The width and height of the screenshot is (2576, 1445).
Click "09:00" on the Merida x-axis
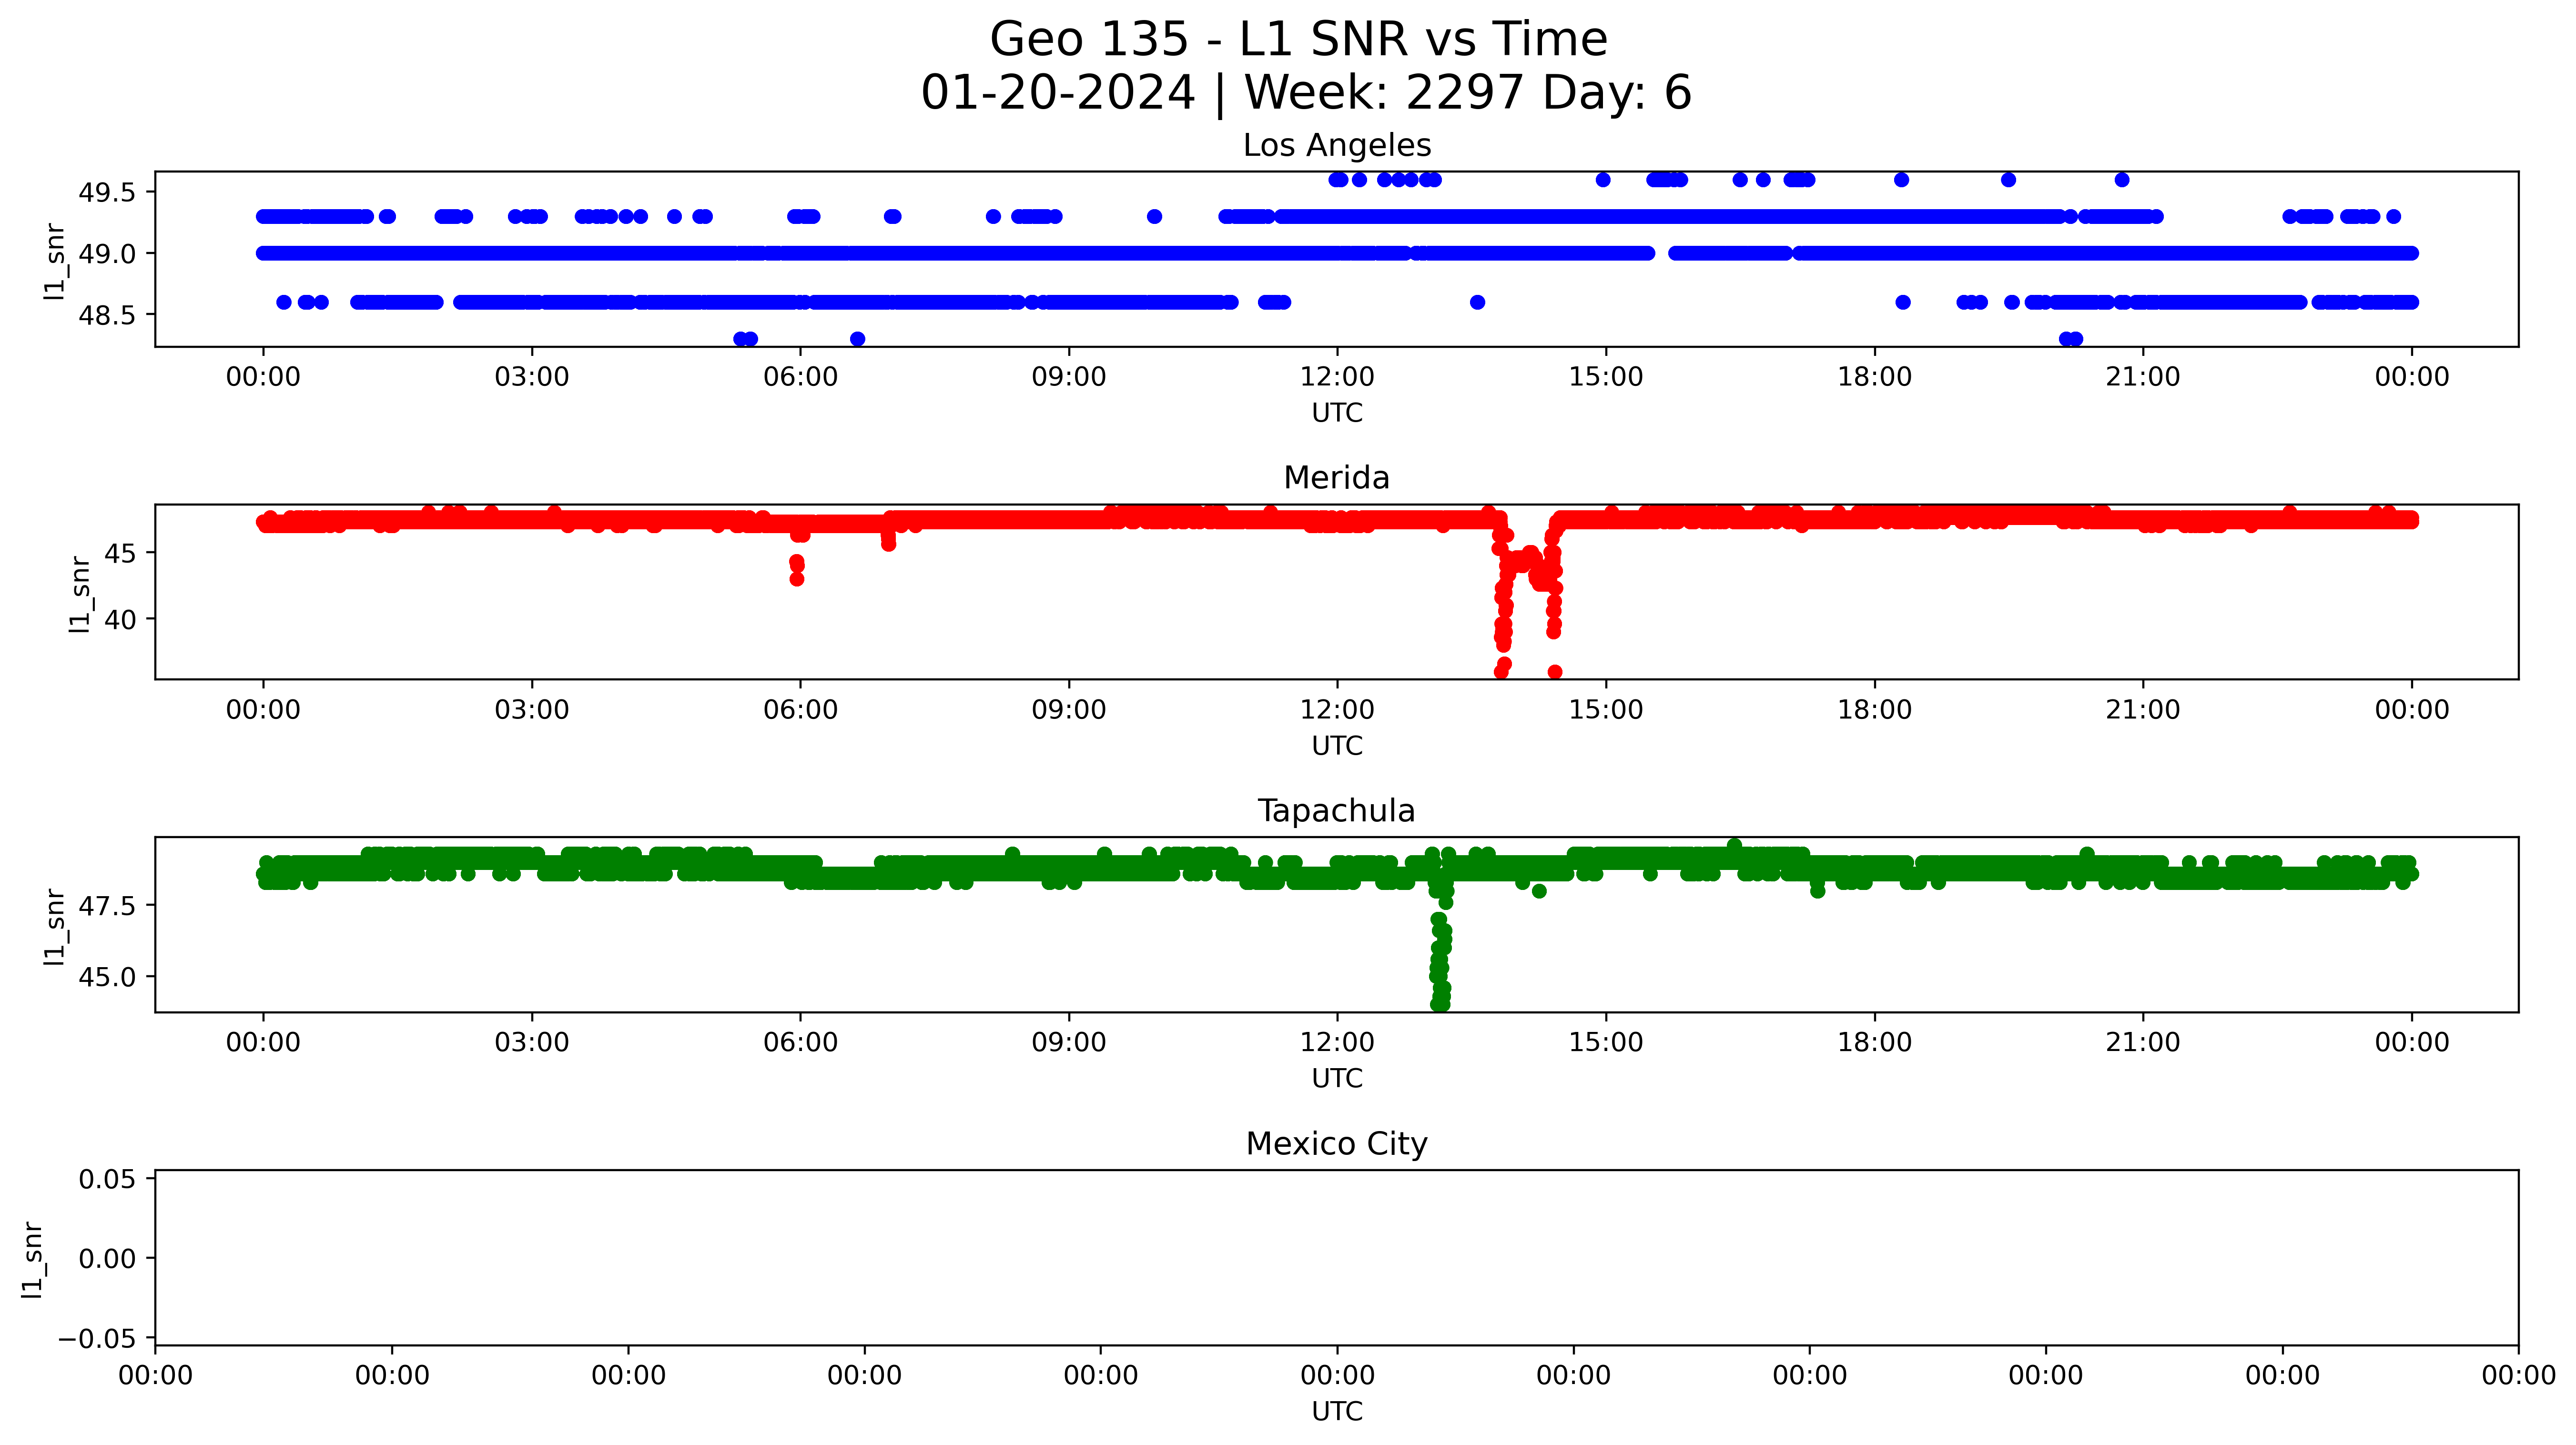pyautogui.click(x=1069, y=710)
